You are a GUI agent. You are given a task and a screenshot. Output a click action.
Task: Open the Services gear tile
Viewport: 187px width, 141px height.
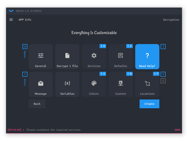click(94, 57)
